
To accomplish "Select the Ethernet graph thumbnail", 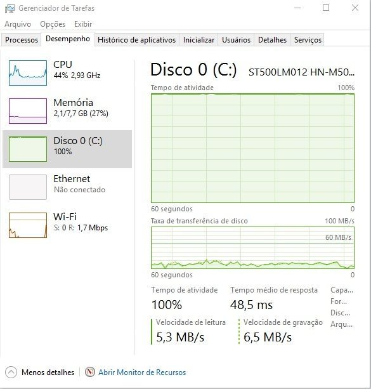I will tap(28, 187).
